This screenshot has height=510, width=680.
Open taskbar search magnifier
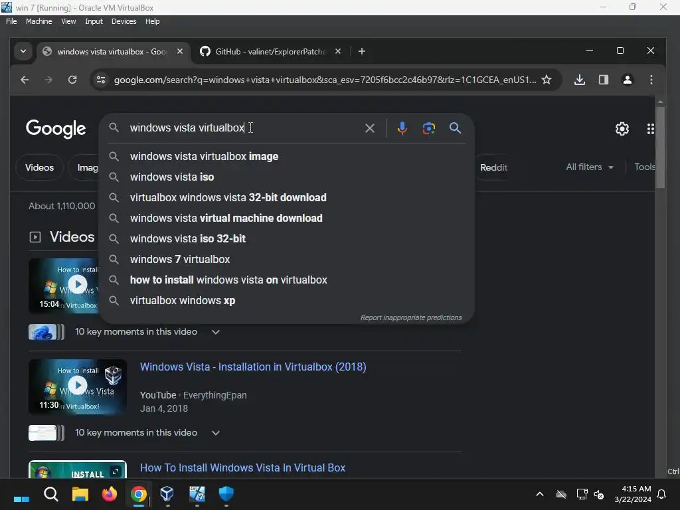coord(50,494)
